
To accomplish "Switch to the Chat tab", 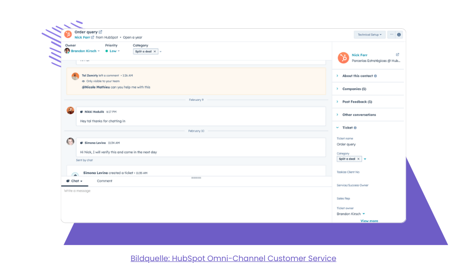I will click(x=74, y=181).
